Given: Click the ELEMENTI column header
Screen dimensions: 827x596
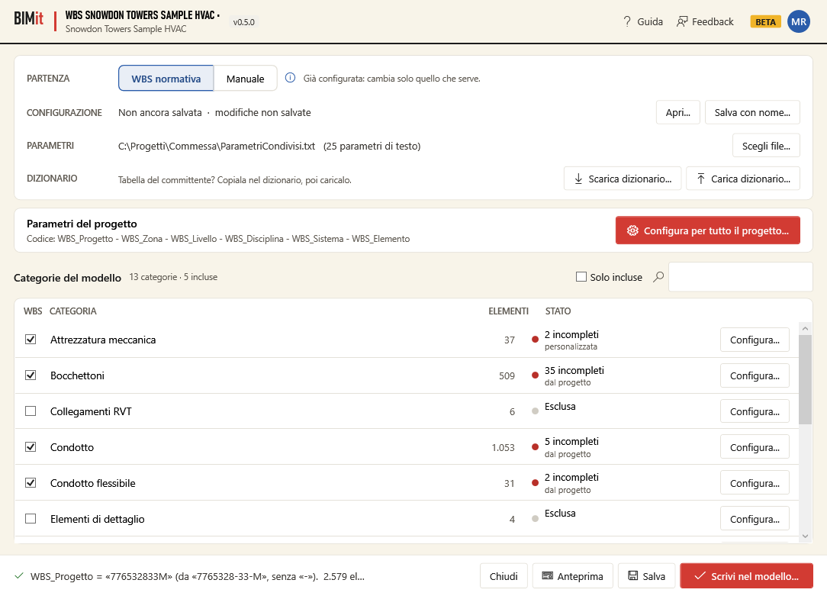Looking at the screenshot, I should pos(508,311).
